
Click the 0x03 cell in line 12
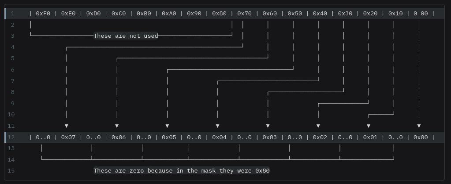tap(269, 137)
